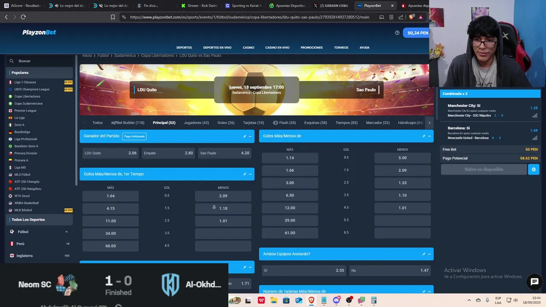Show hidden system tray icons chevron

tap(469, 300)
